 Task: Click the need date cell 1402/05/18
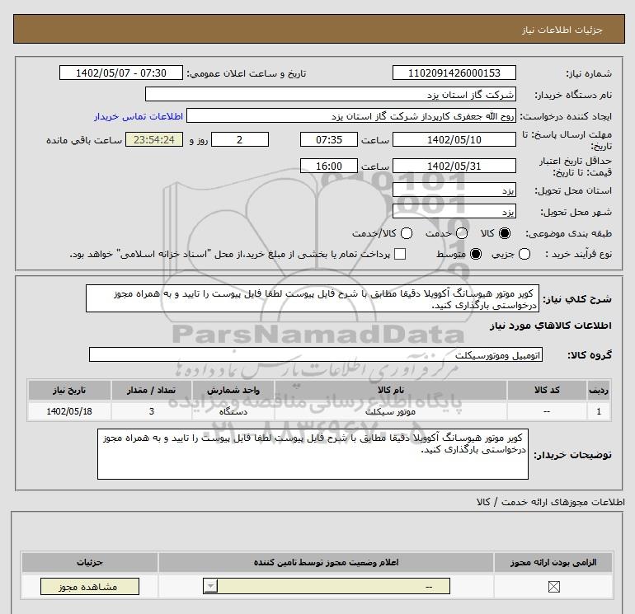69,411
